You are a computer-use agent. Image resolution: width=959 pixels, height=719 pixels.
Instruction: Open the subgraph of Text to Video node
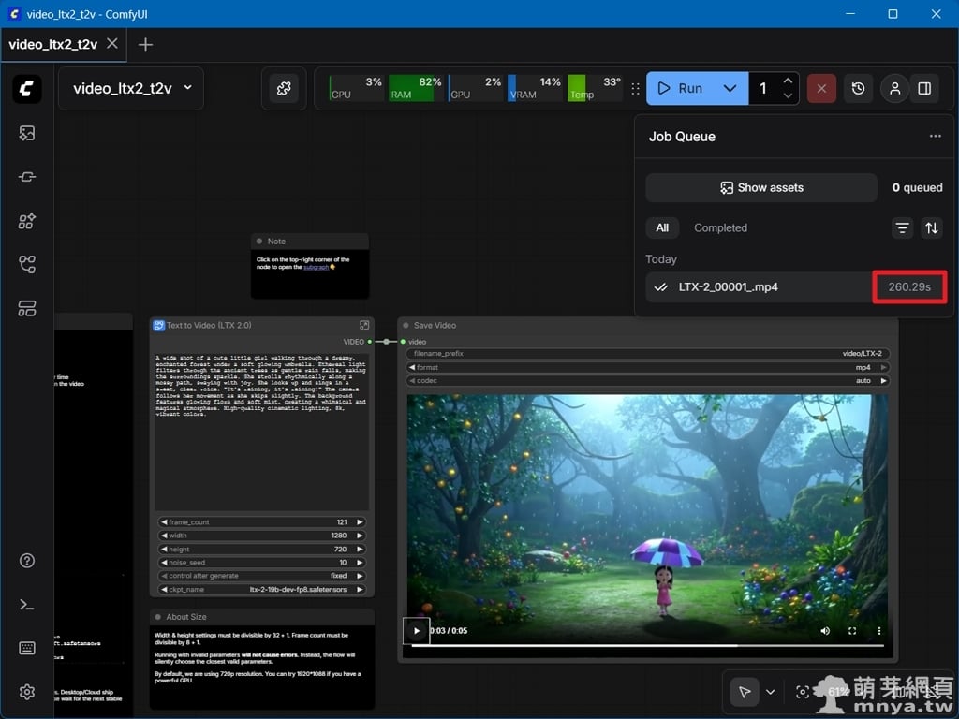(364, 325)
